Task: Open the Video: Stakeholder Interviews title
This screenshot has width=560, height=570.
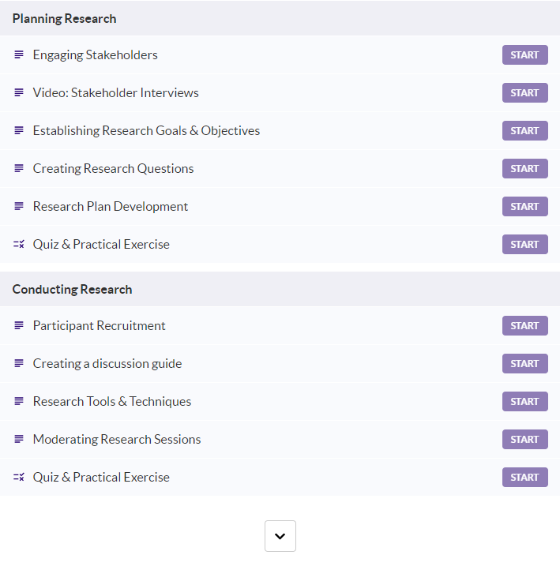Action: click(x=115, y=92)
